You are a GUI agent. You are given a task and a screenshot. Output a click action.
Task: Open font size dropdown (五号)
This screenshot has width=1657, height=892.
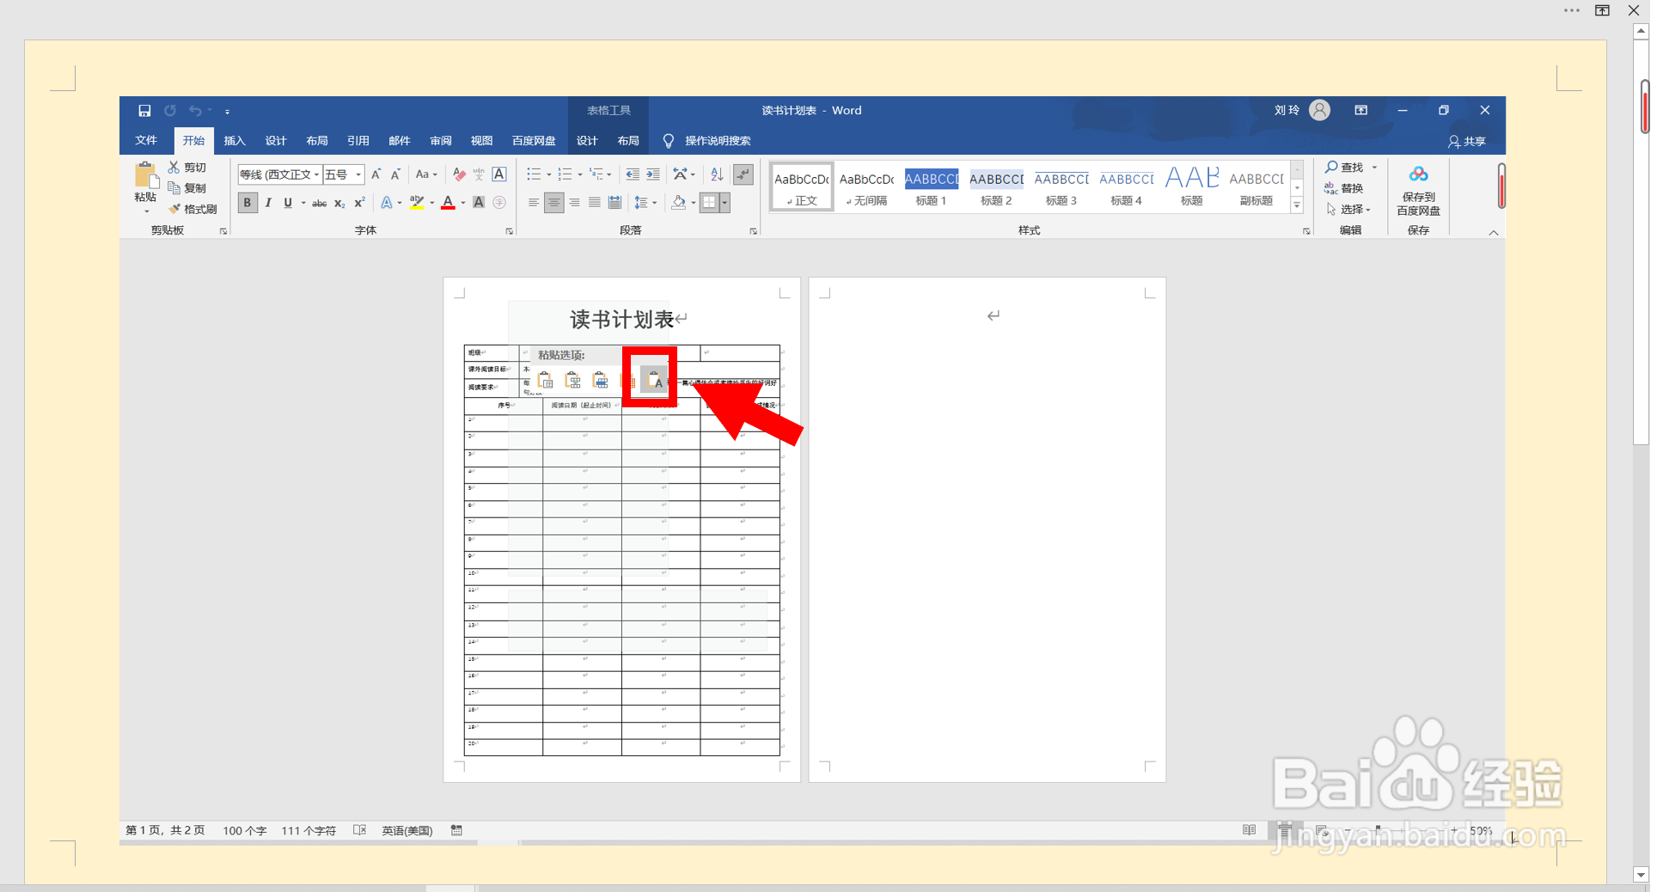click(358, 174)
